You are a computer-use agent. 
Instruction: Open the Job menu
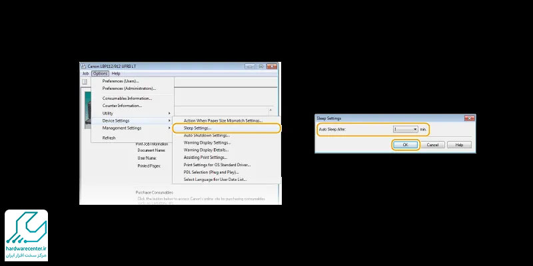click(85, 73)
